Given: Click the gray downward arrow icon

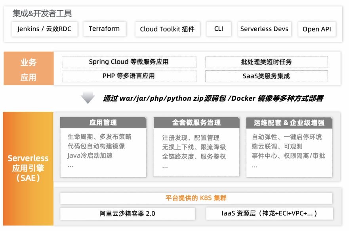Looking at the screenshot, I should point(88,97).
